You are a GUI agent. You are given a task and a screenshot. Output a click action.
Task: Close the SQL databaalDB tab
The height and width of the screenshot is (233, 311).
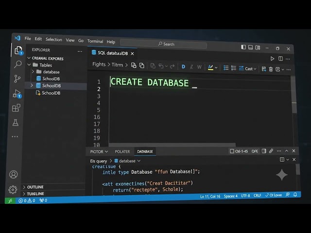pyautogui.click(x=132, y=53)
